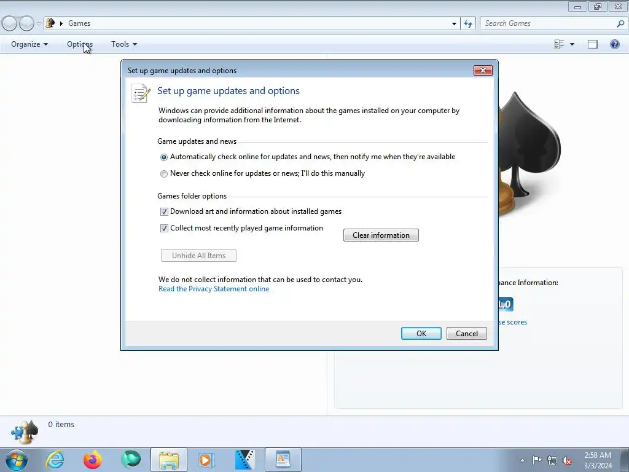Image resolution: width=629 pixels, height=472 pixels.
Task: Open Read the Privacy Statement online link
Action: click(214, 289)
